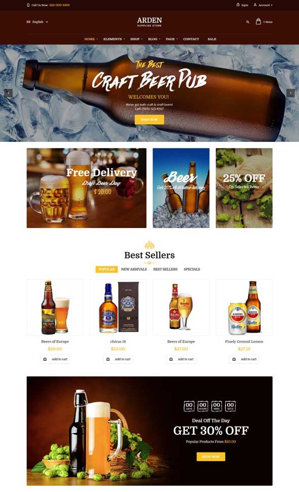Expand the Elements navigation dropdown

(114, 39)
